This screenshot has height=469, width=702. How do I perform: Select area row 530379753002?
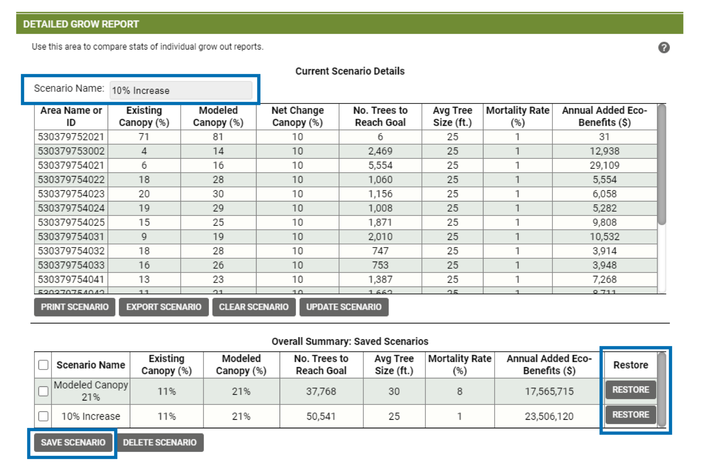(71, 151)
